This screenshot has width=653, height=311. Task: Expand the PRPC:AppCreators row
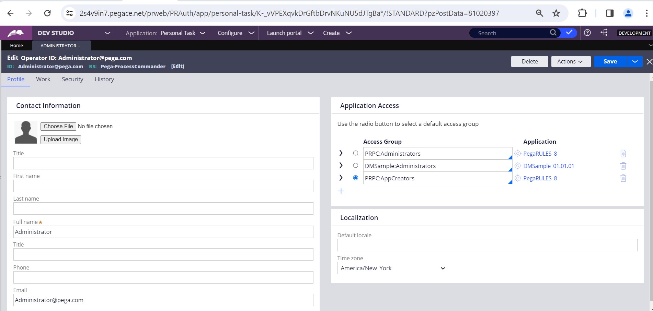[x=341, y=178]
